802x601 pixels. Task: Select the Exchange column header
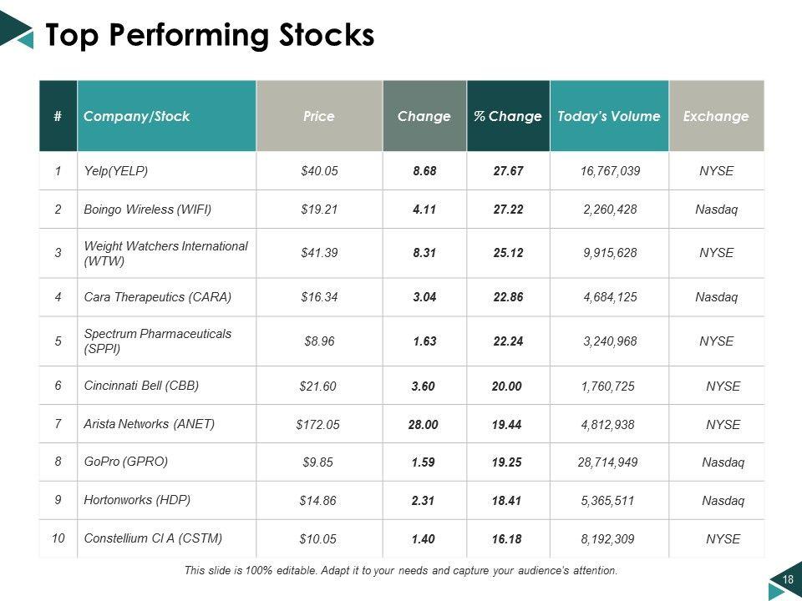click(716, 117)
